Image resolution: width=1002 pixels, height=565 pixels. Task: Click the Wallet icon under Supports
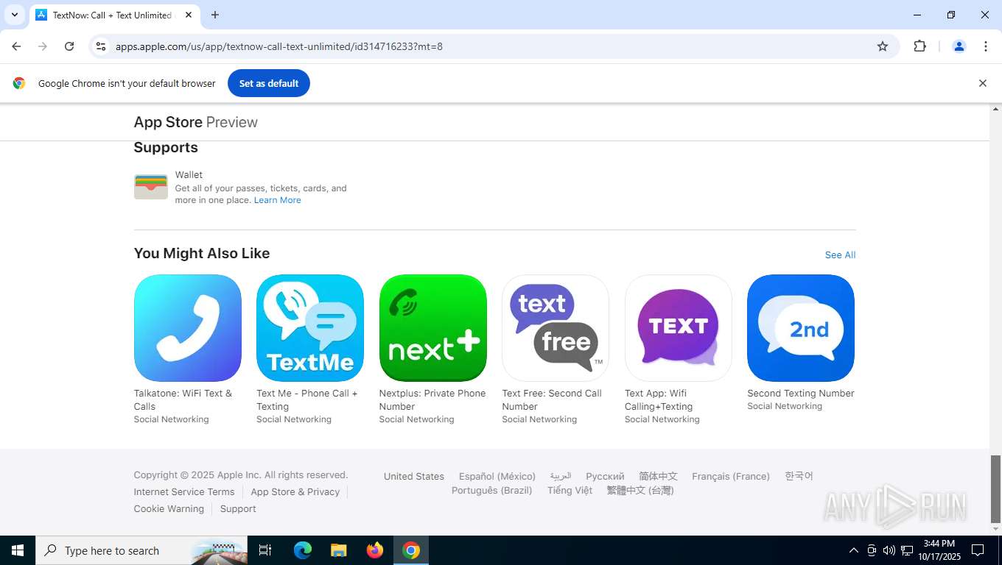(x=151, y=187)
